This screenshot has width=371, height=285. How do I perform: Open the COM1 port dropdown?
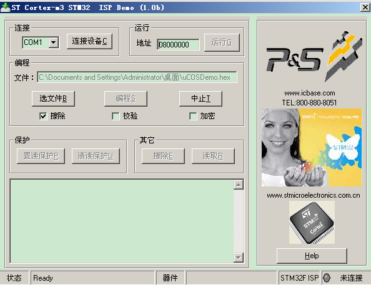54,42
